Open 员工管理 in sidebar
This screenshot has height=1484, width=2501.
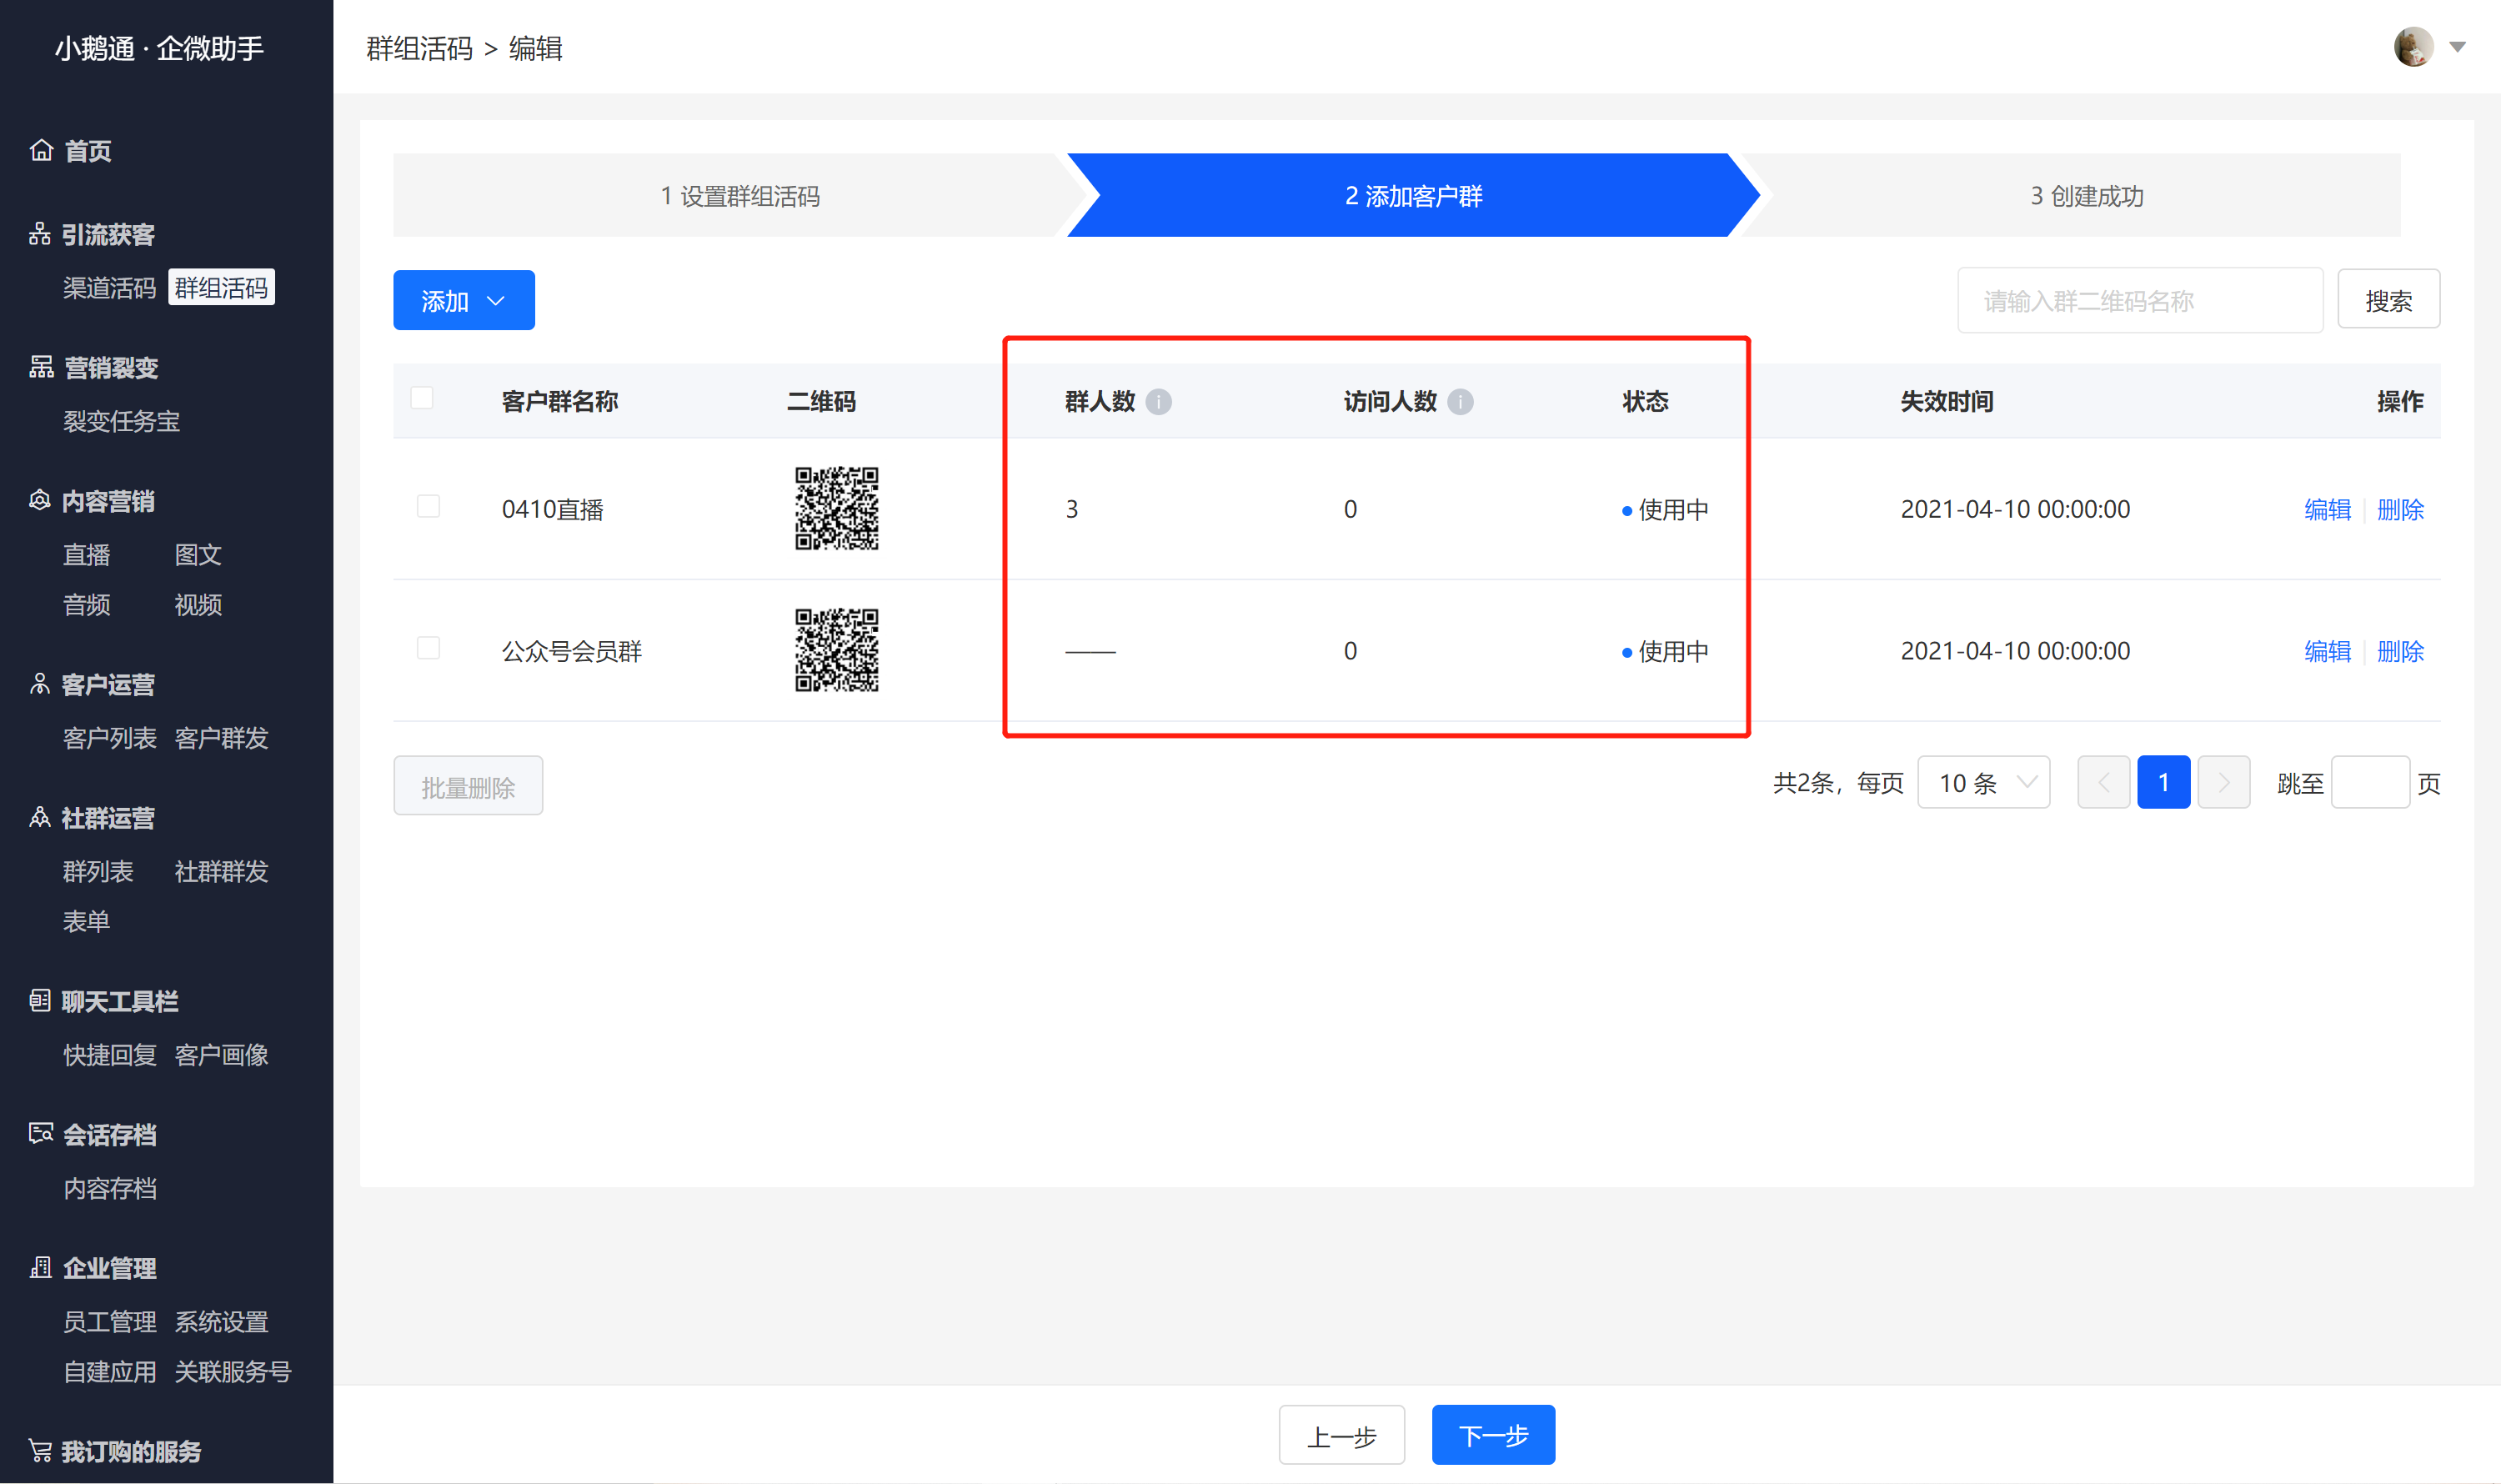click(110, 1321)
